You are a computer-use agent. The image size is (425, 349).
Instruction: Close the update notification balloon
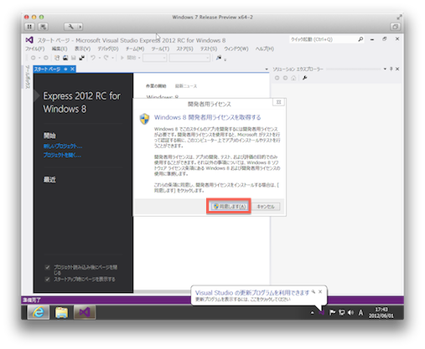(x=320, y=291)
